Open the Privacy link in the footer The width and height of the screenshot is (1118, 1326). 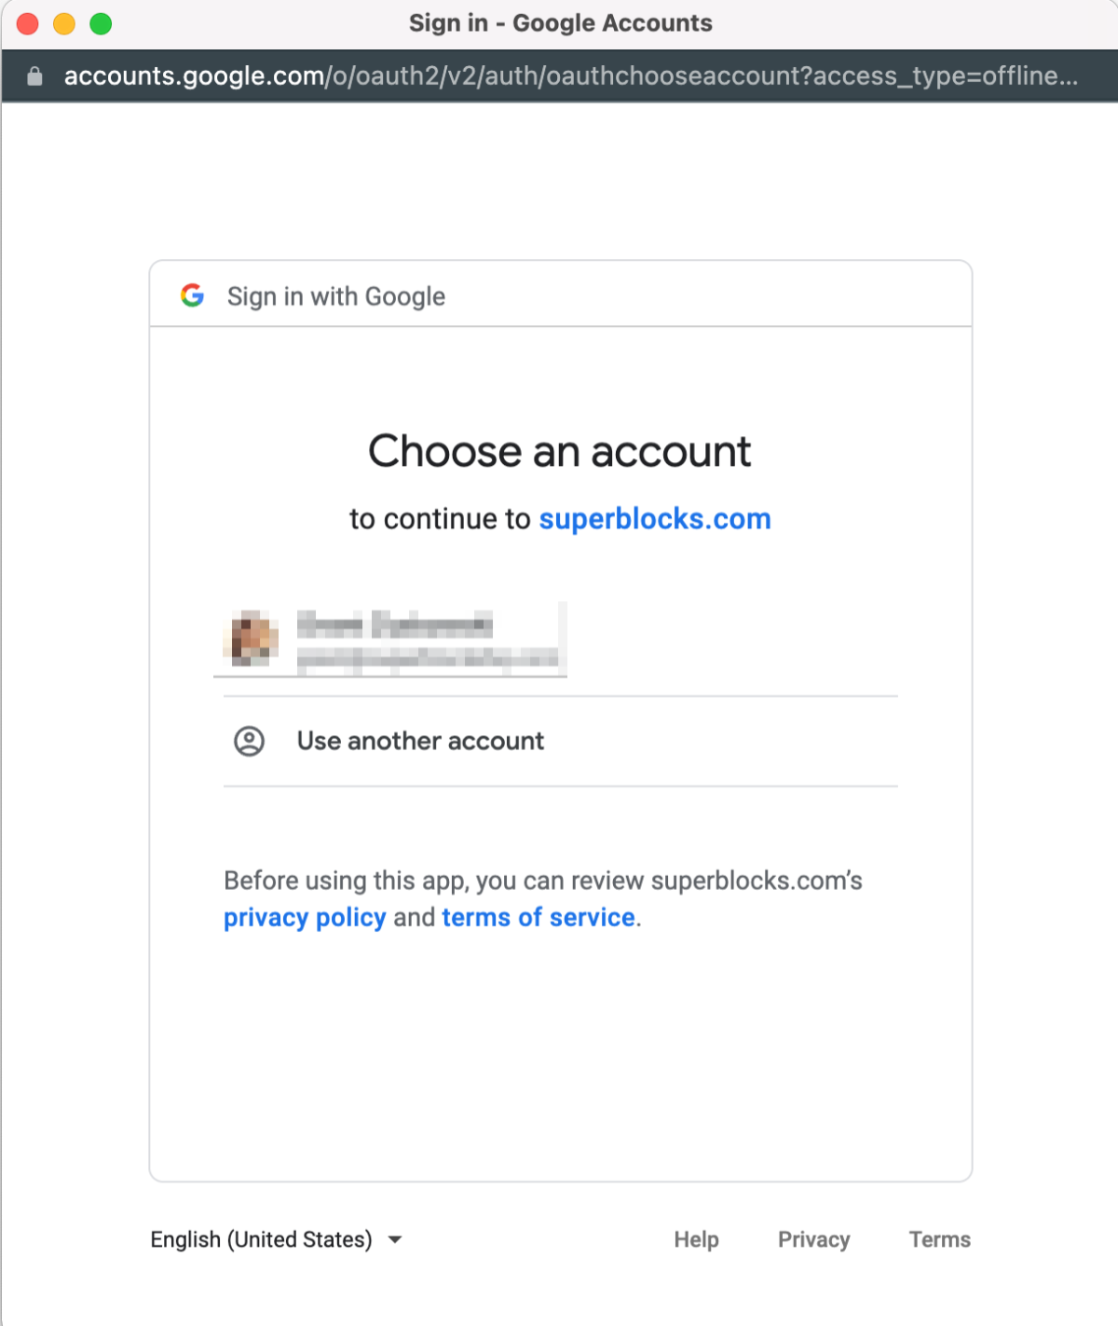point(812,1239)
